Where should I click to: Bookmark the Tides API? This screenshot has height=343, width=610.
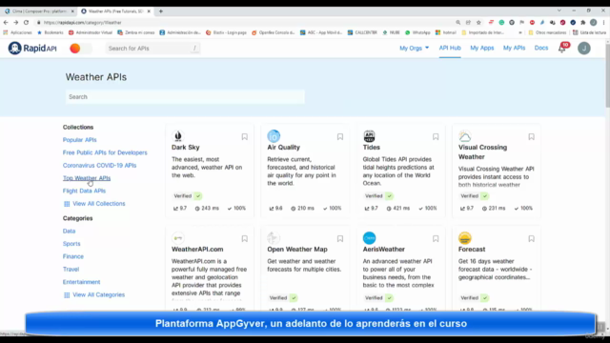tap(436, 137)
